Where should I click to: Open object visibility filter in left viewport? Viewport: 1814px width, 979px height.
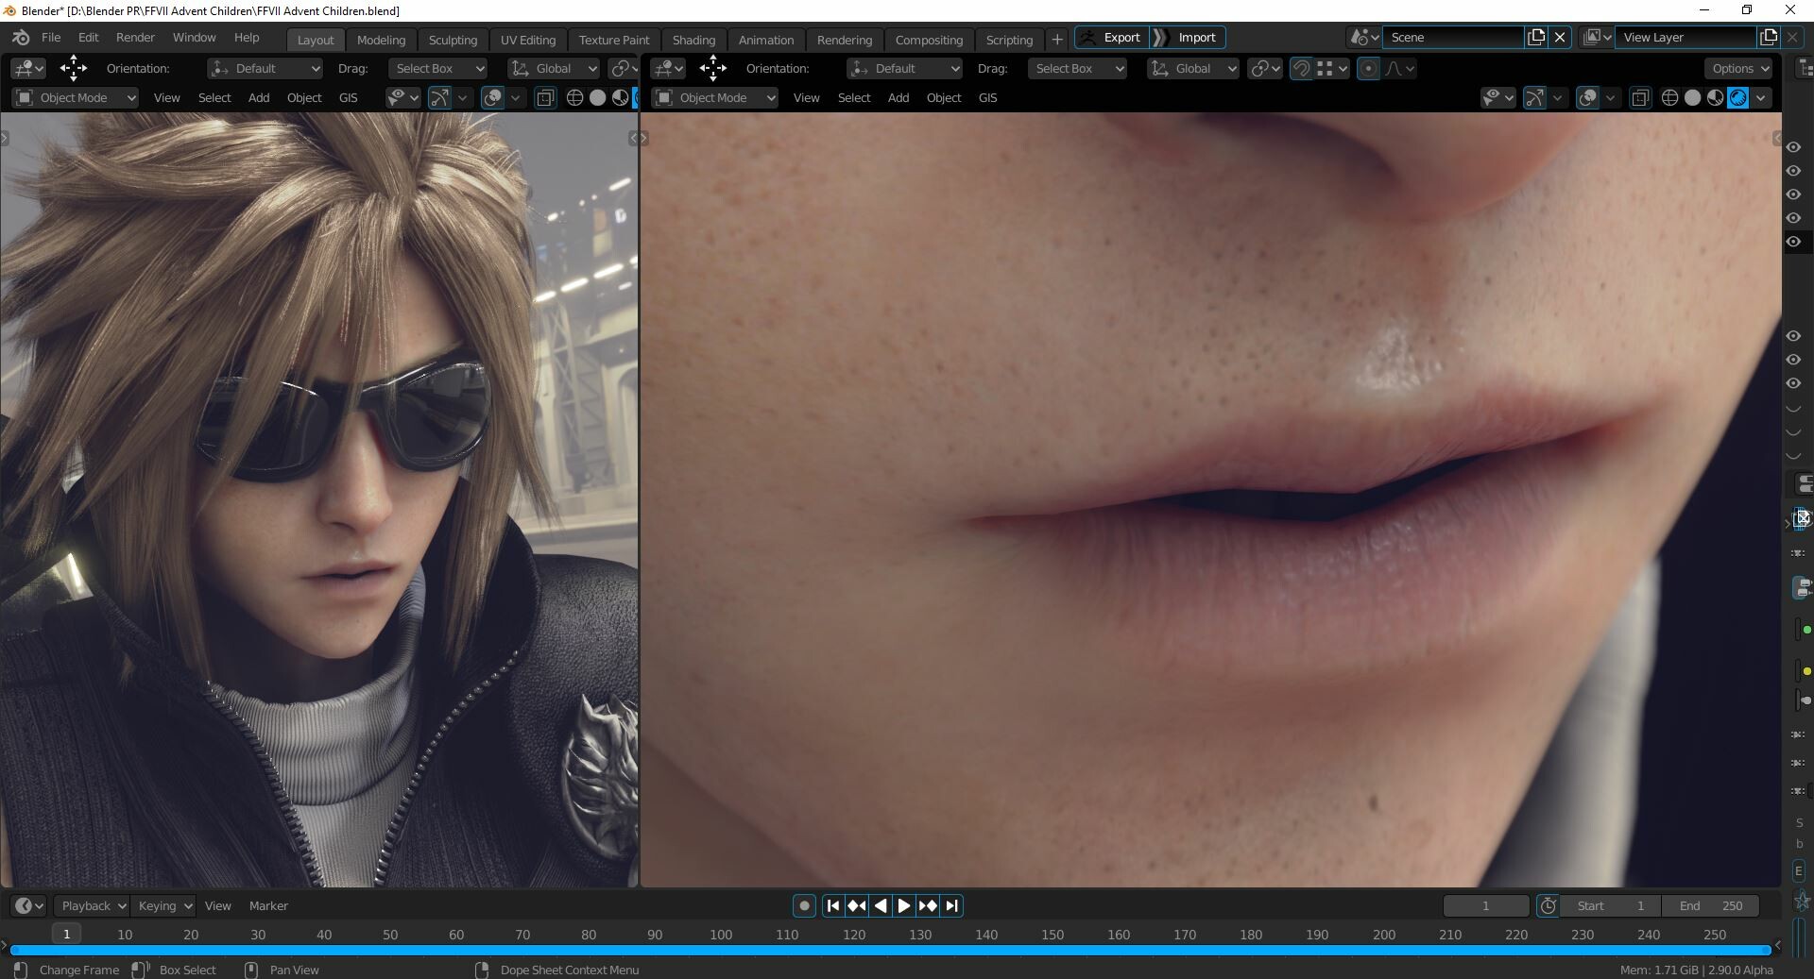pyautogui.click(x=403, y=97)
